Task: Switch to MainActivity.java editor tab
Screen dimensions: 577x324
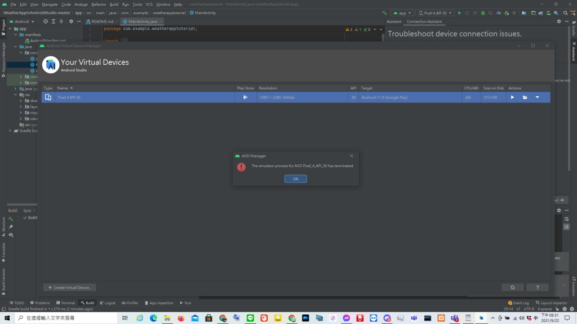Action: pyautogui.click(x=143, y=22)
